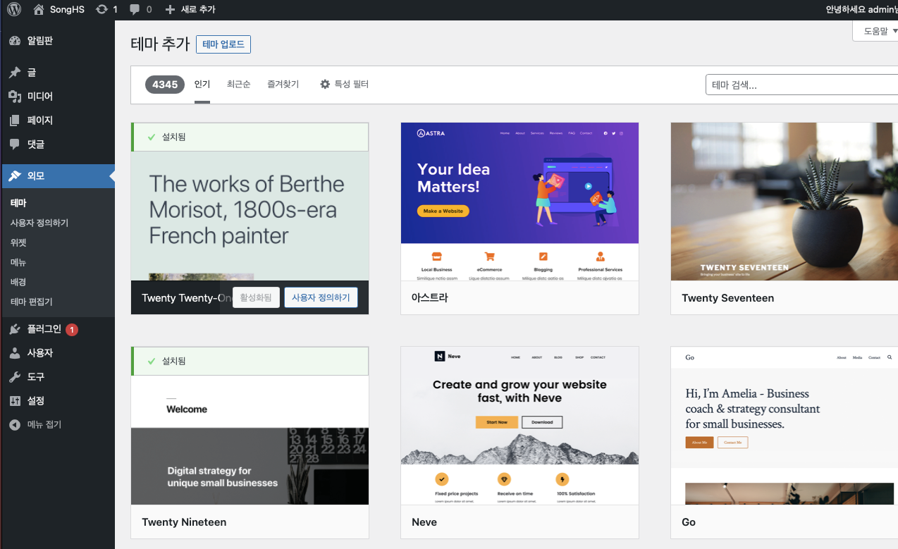
Task: Click the 새로 추가 admin bar link
Action: click(198, 9)
